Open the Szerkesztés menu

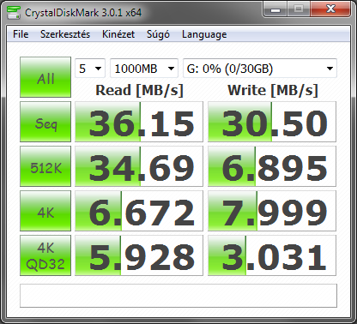point(65,34)
